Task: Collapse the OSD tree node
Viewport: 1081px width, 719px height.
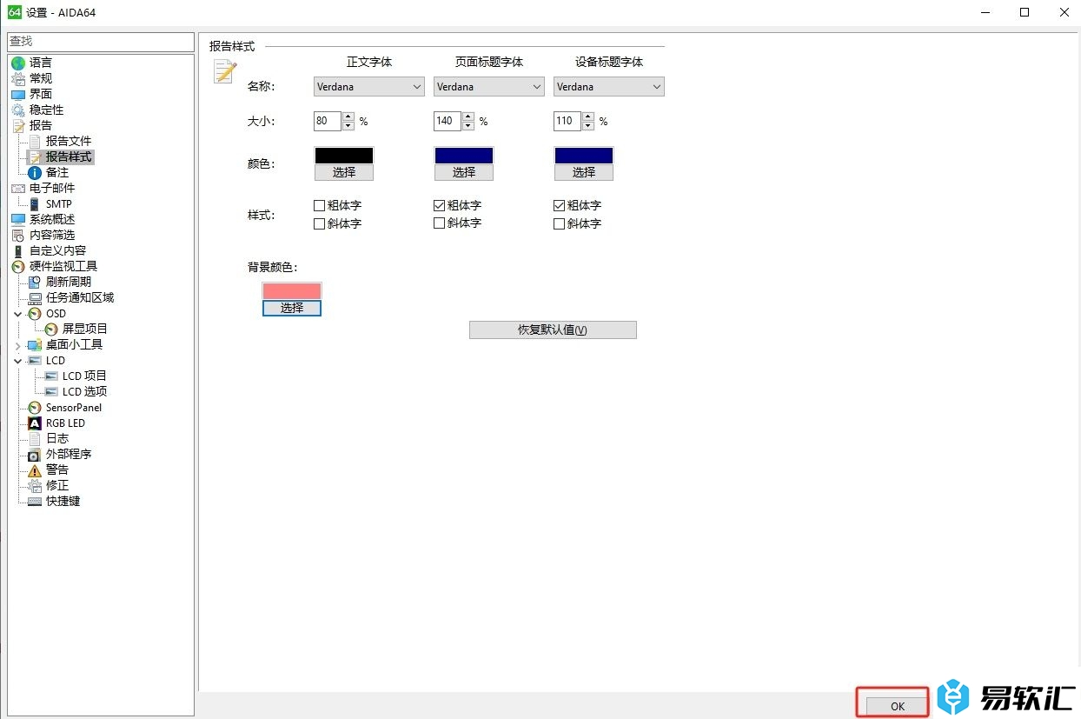Action: pyautogui.click(x=18, y=313)
